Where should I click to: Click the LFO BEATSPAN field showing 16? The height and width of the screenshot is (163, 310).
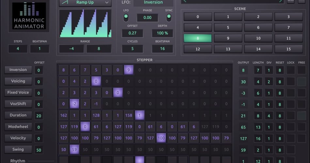coord(162,49)
